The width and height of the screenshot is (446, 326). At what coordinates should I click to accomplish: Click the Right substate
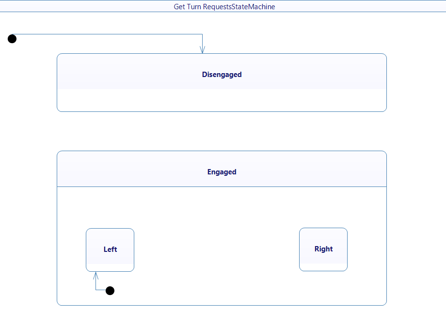[323, 249]
